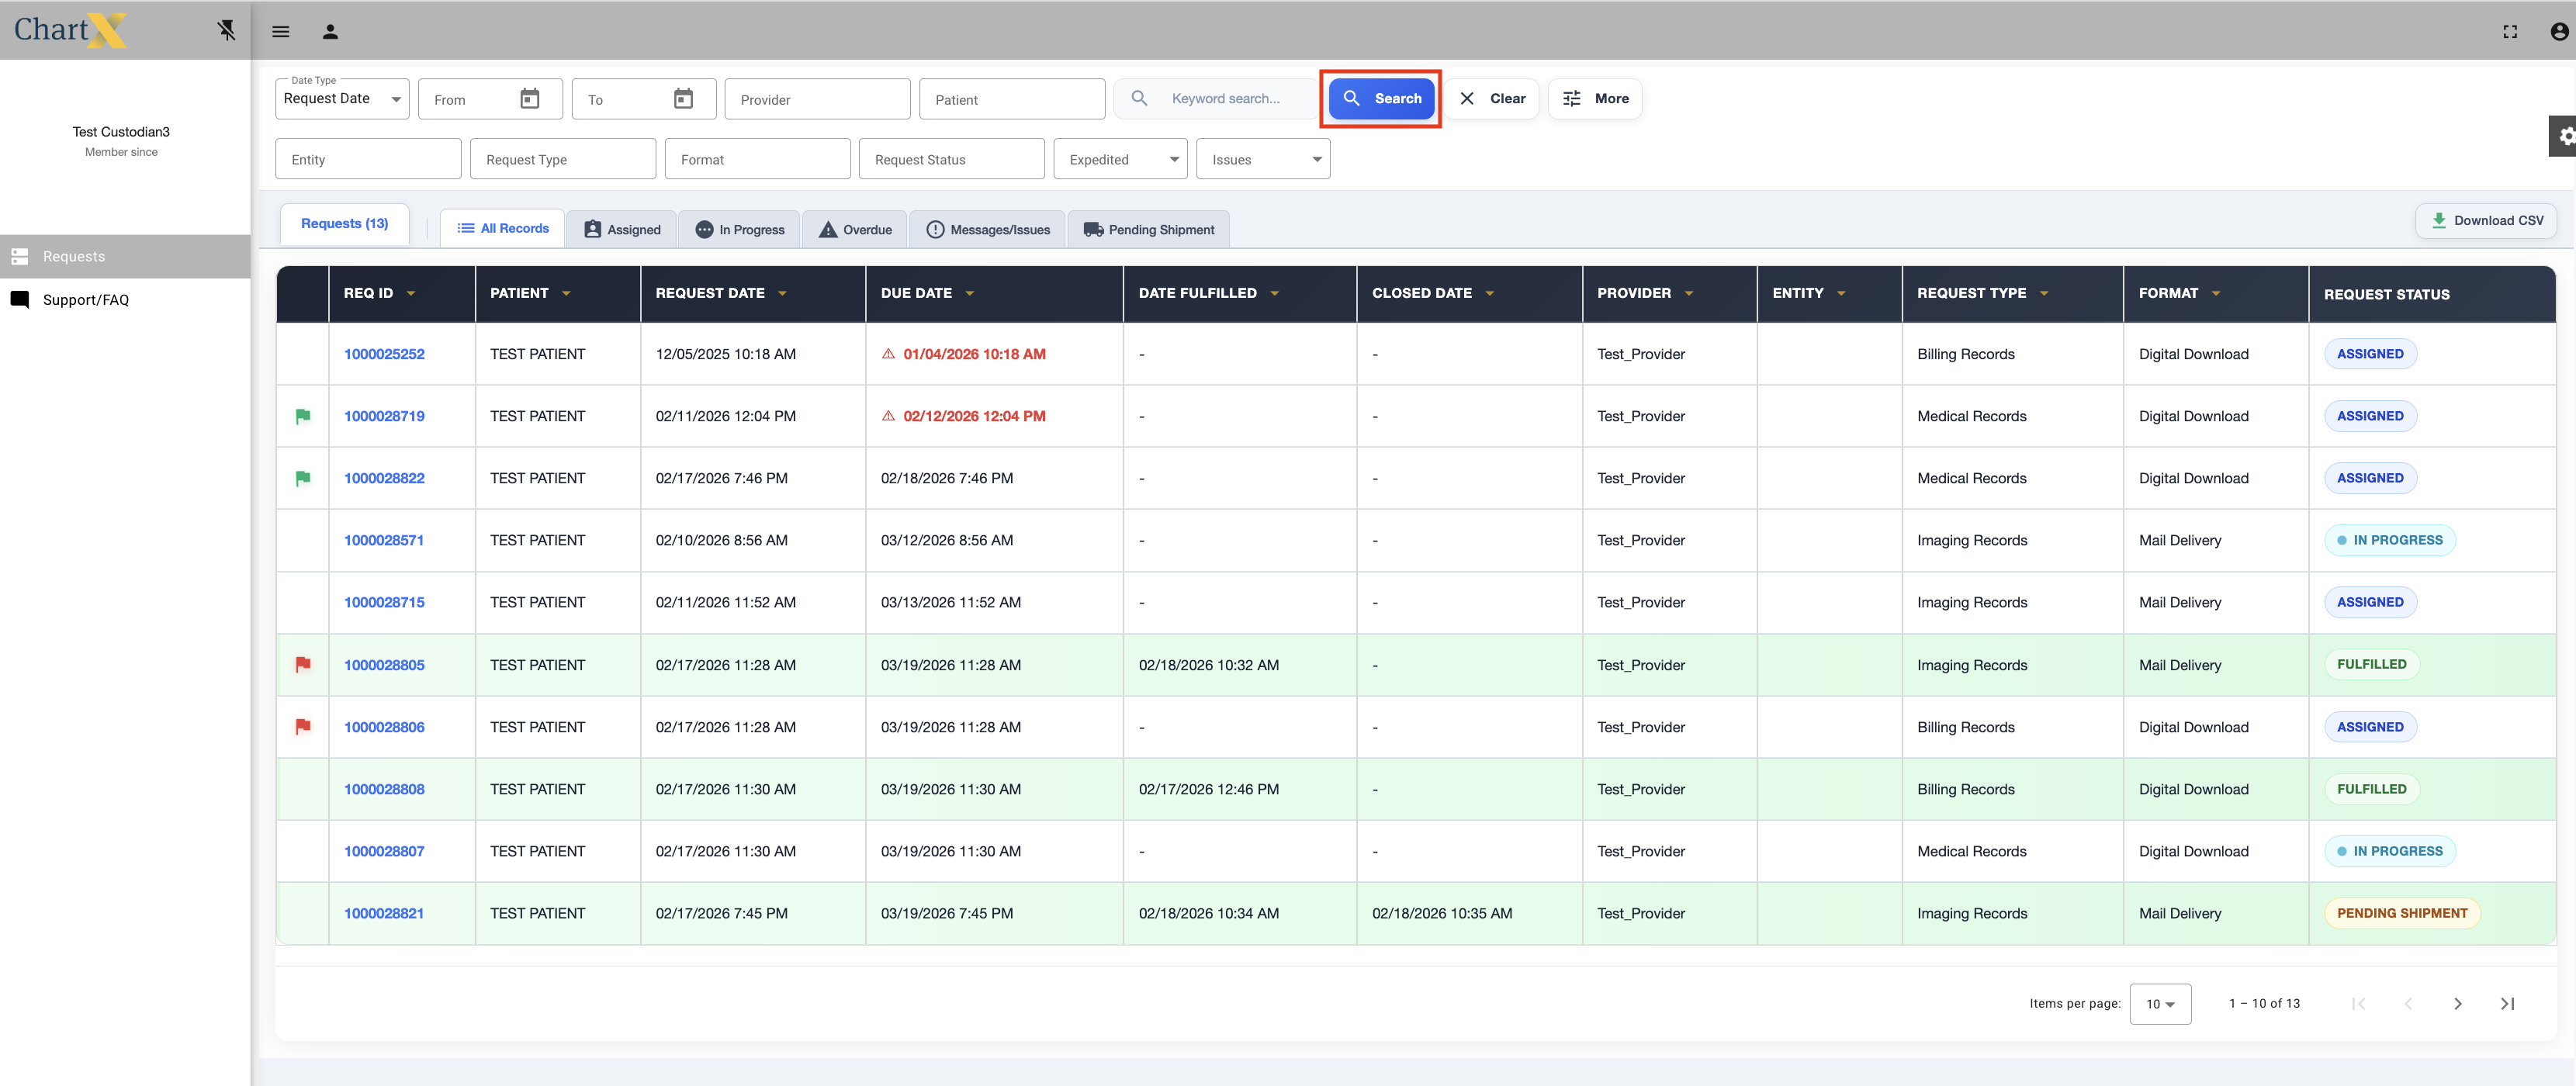Open the Expedited dropdown filter
This screenshot has height=1086, width=2576.
1120,160
